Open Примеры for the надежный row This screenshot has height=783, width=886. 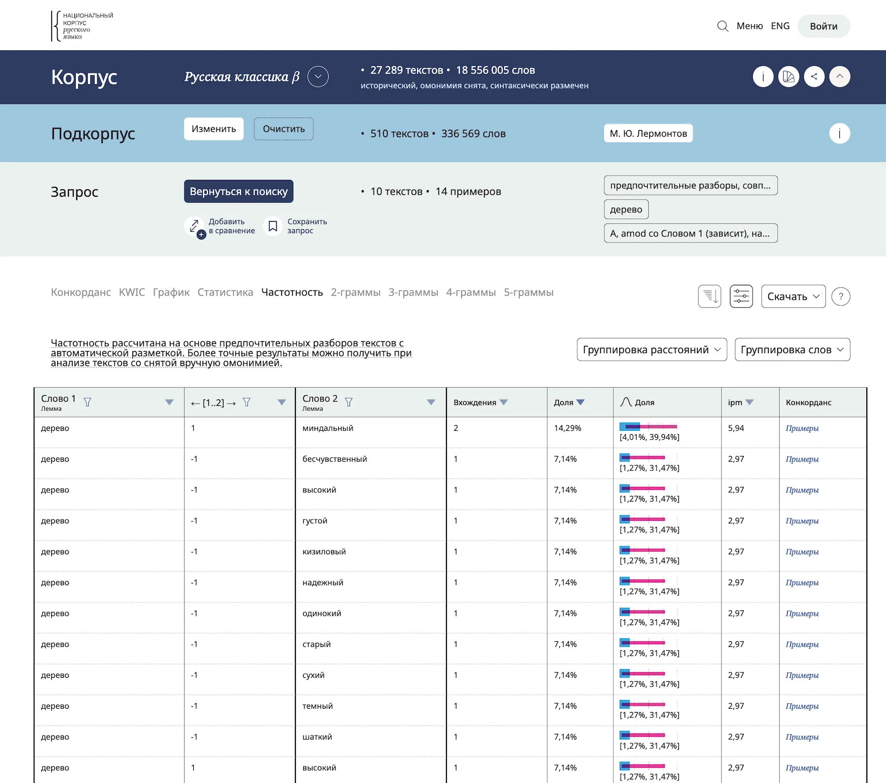[802, 583]
